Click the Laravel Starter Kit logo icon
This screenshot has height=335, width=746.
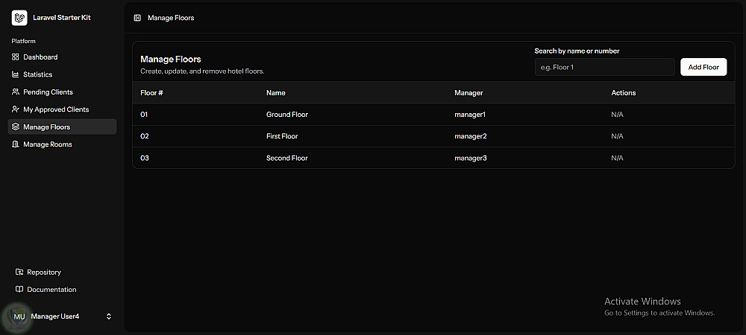19,17
